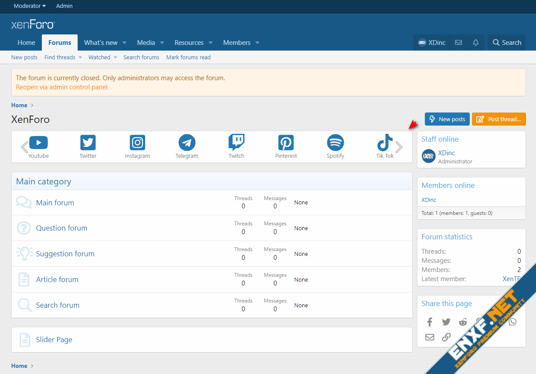Screen dimensions: 536x374
Task: Share this page on Facebook
Action: click(430, 322)
